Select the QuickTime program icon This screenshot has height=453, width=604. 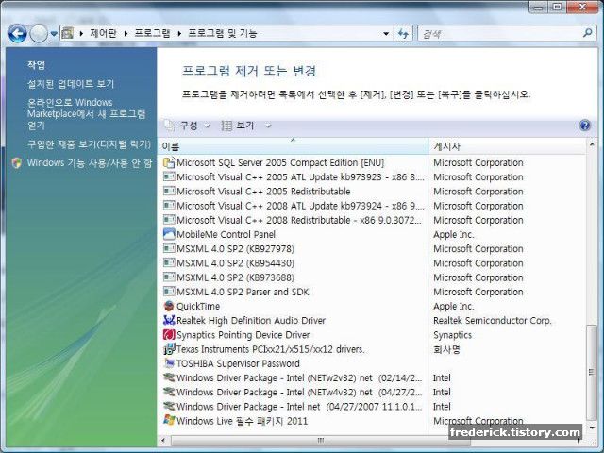(x=169, y=306)
